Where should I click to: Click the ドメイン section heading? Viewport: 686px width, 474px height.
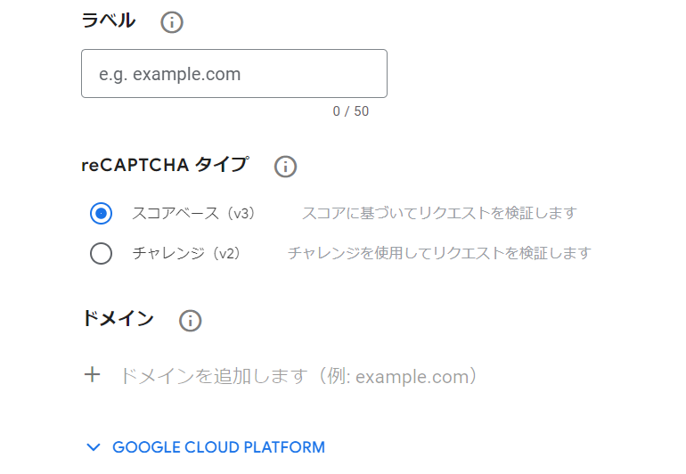(x=118, y=319)
